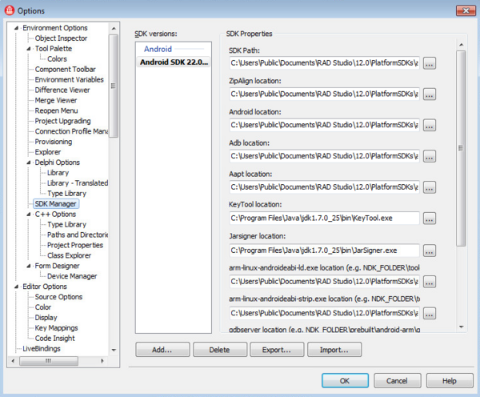Click the Options dialog app icon
The height and width of the screenshot is (397, 480).
coord(10,10)
